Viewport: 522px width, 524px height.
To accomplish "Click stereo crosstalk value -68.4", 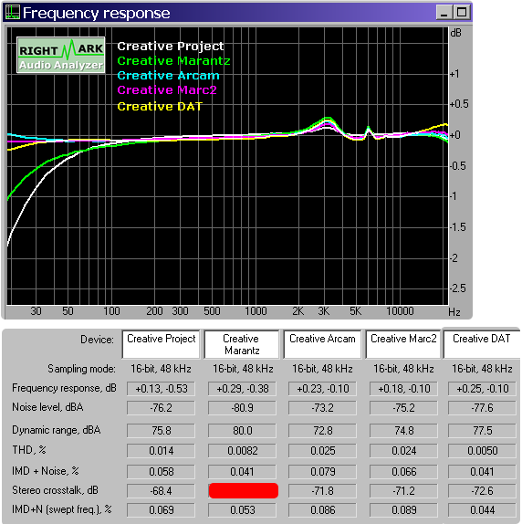I will coord(161,491).
